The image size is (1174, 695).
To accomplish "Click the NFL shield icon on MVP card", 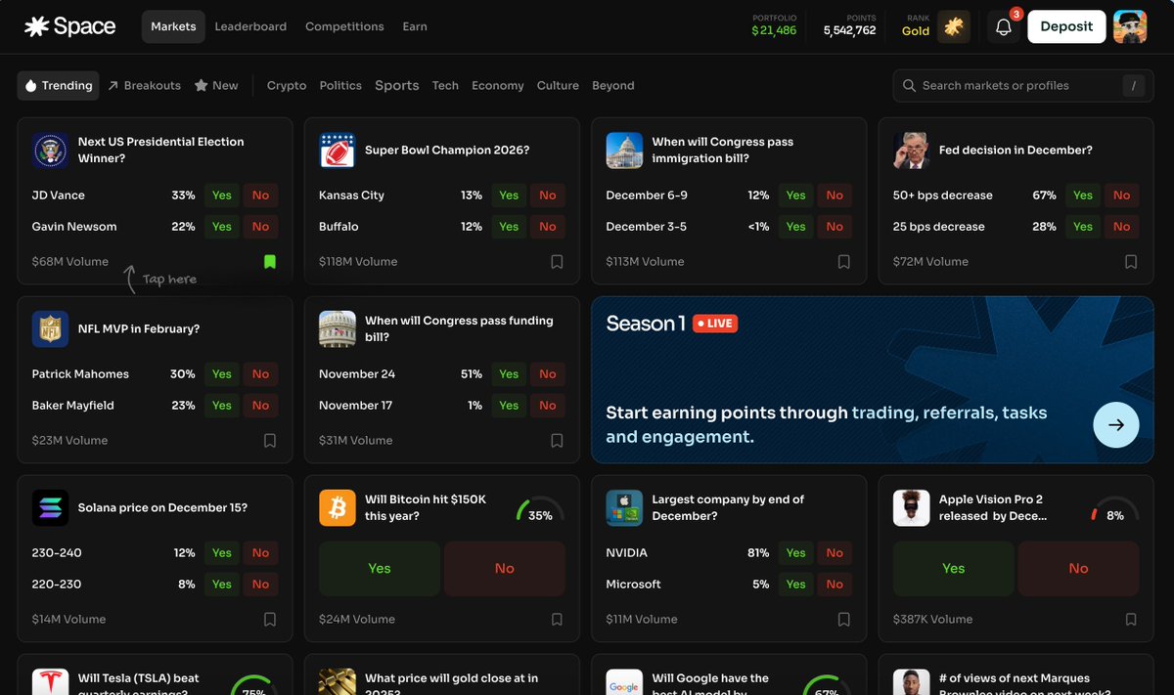I will [x=50, y=328].
